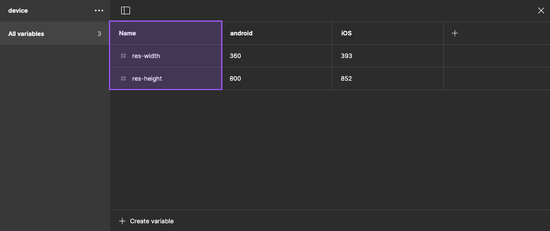
Task: Open the device collection name dropdown
Action: [18, 11]
